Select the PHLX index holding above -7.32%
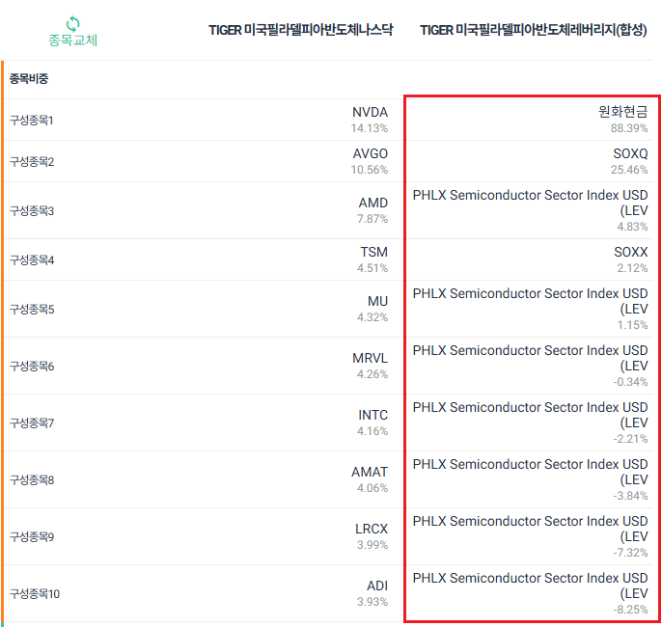This screenshot has height=627, width=662. [x=531, y=530]
